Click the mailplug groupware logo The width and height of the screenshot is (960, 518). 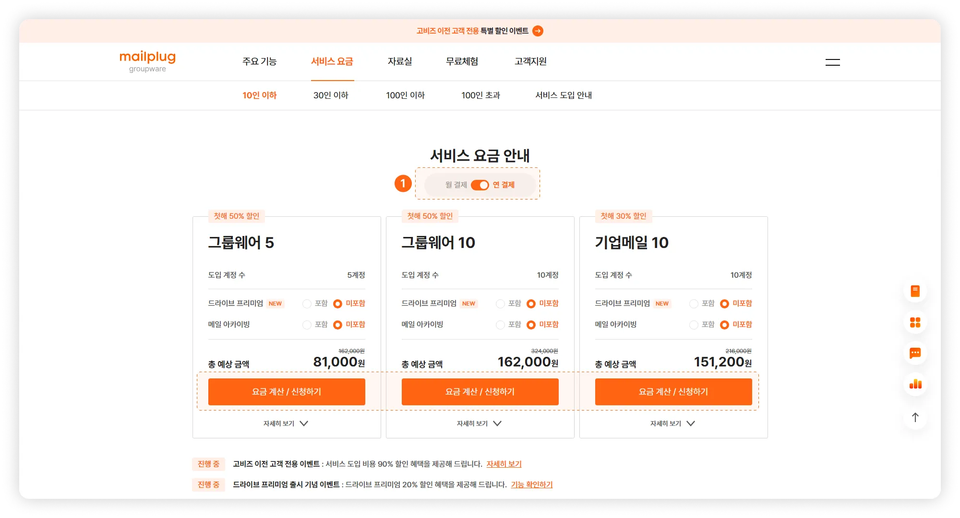(147, 61)
